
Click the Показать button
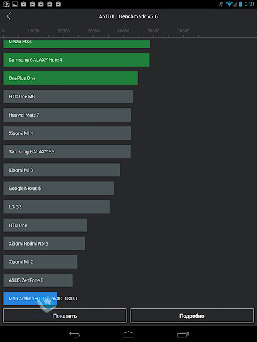point(65,315)
